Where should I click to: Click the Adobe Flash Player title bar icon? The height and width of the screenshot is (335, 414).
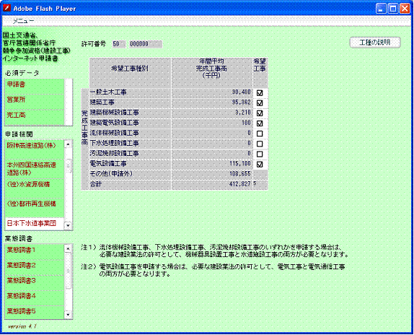6,8
